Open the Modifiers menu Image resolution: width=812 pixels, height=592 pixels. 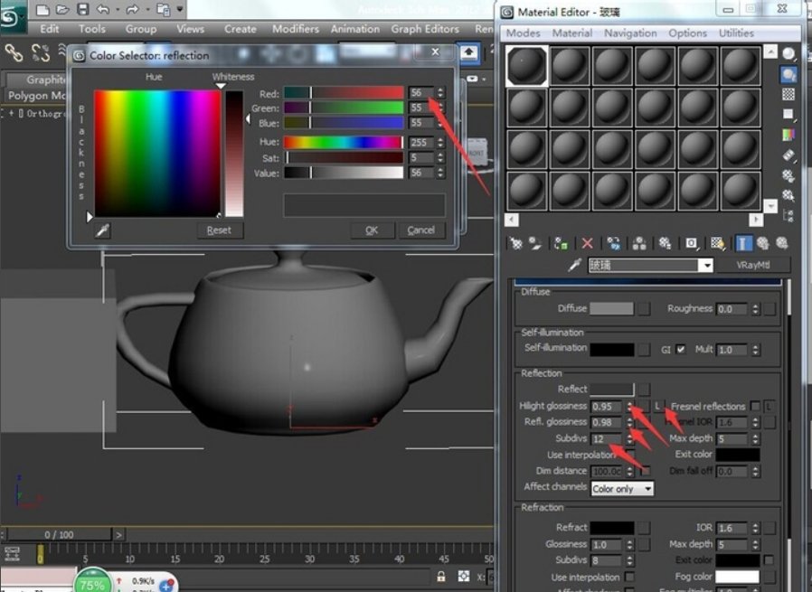(x=295, y=29)
